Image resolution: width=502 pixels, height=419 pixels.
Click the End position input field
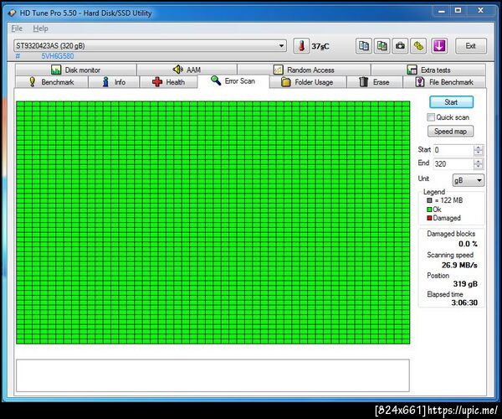[453, 164]
